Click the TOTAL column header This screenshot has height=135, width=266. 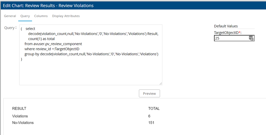[x=154, y=109]
